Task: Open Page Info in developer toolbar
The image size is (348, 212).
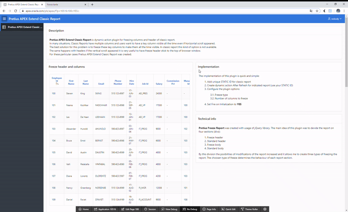Action: click(x=209, y=209)
